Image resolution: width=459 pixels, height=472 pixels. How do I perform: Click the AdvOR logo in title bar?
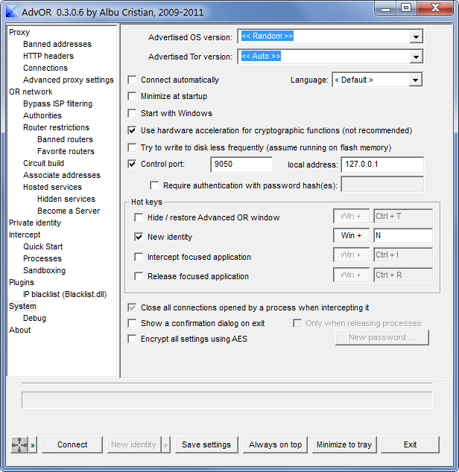click(x=12, y=11)
